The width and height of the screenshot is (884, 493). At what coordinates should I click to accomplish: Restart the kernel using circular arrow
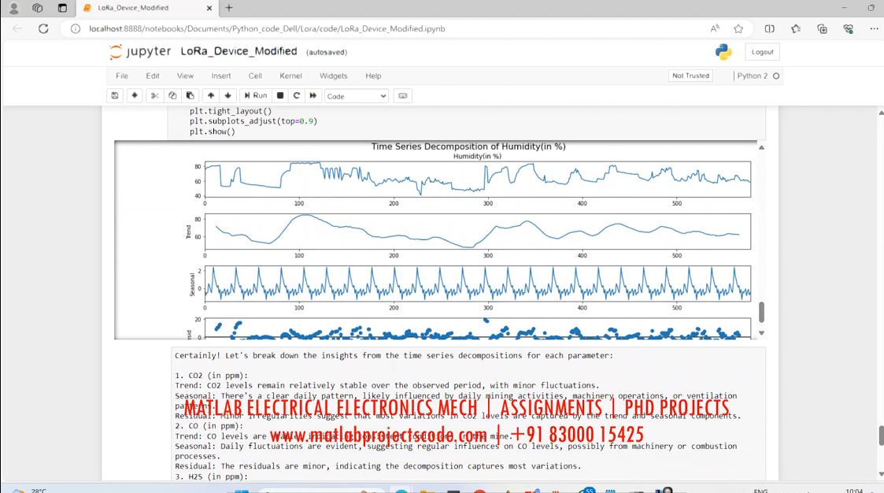click(x=297, y=95)
